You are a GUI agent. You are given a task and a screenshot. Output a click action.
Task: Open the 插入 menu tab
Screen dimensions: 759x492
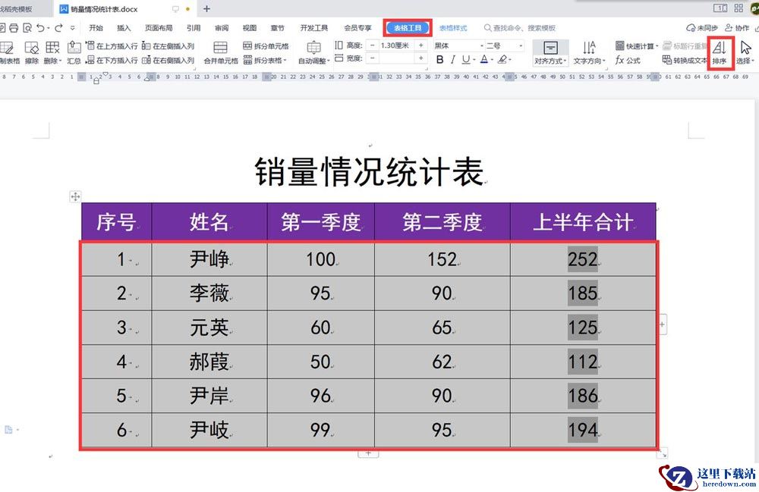[x=124, y=28]
